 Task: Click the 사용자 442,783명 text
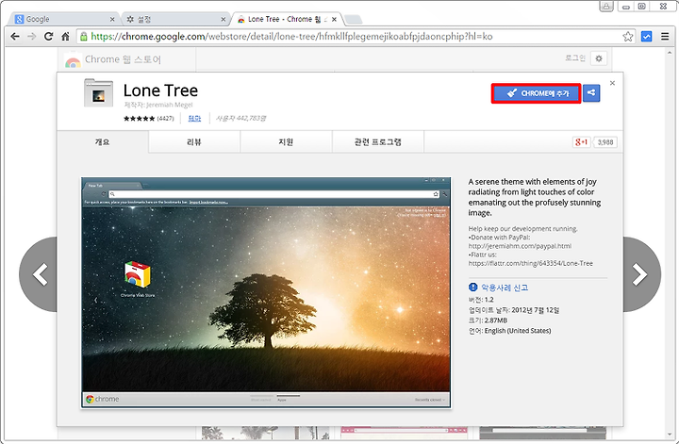(240, 118)
